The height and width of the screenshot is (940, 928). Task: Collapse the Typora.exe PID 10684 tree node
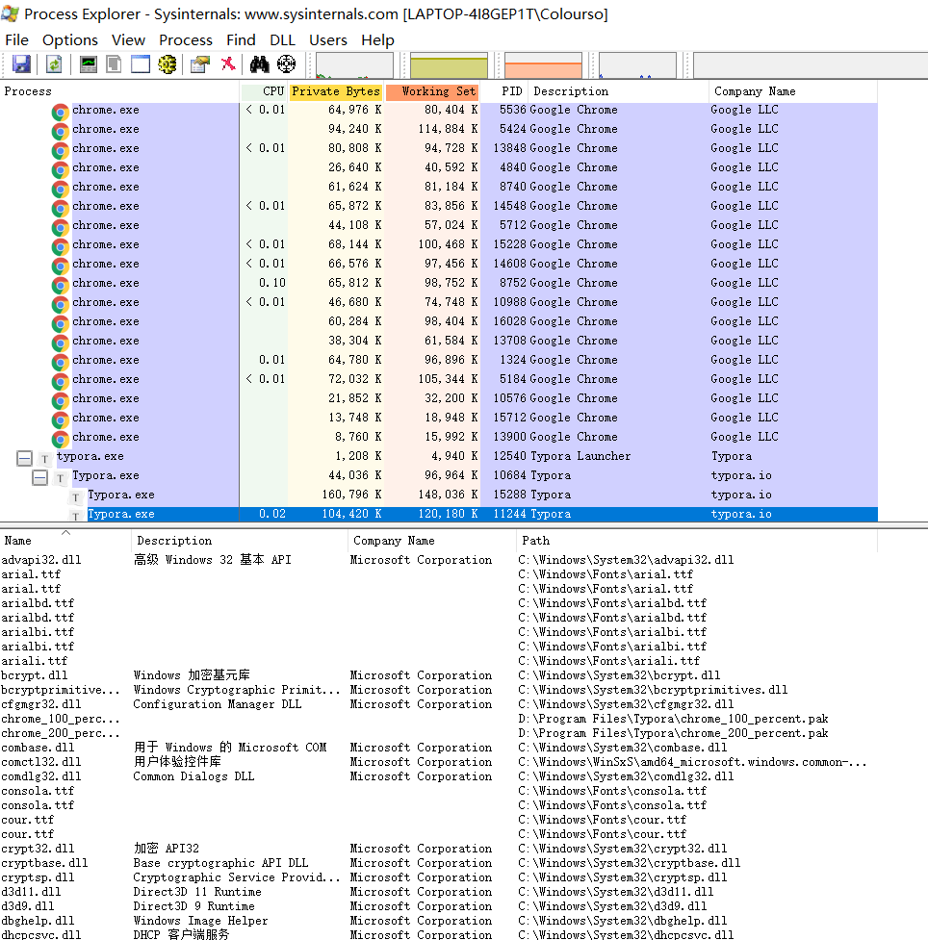click(x=39, y=478)
